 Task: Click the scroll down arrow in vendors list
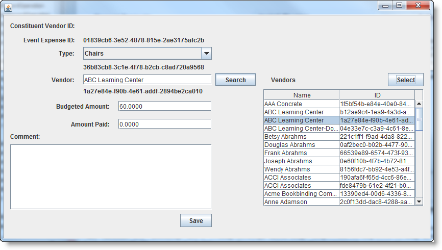pos(419,201)
